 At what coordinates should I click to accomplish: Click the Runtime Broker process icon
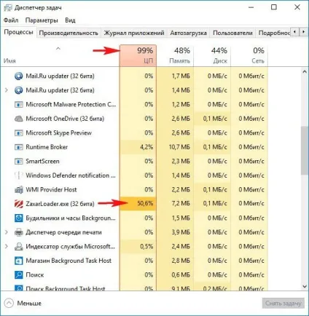(19, 147)
